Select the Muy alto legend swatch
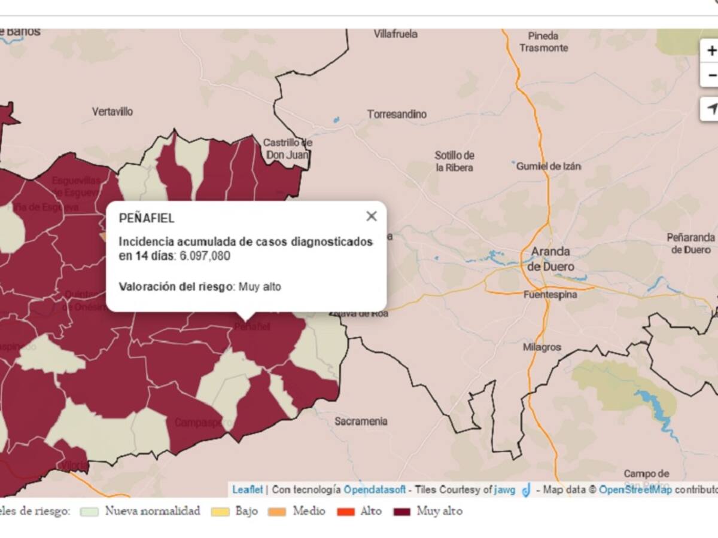The width and height of the screenshot is (718, 538). pyautogui.click(x=401, y=512)
